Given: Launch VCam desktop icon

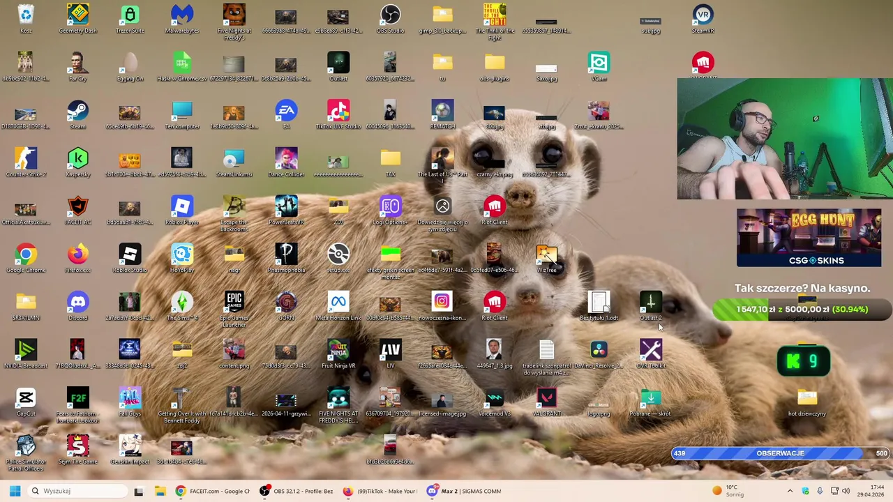Looking at the screenshot, I should click(x=599, y=64).
